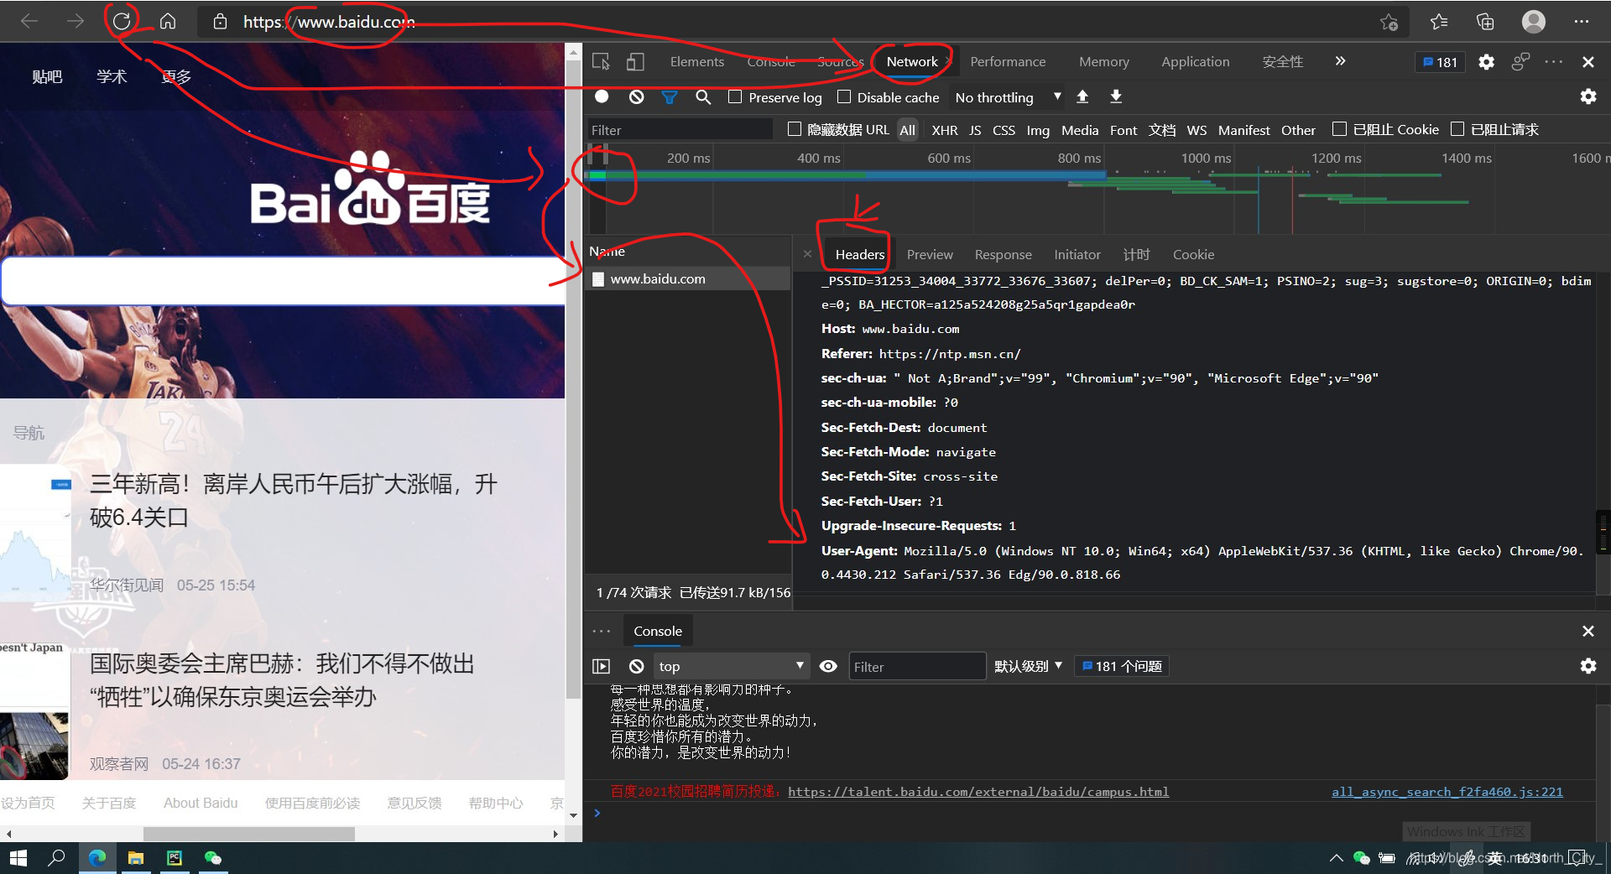The width and height of the screenshot is (1611, 874).
Task: Check the hide data URL option
Action: point(795,129)
